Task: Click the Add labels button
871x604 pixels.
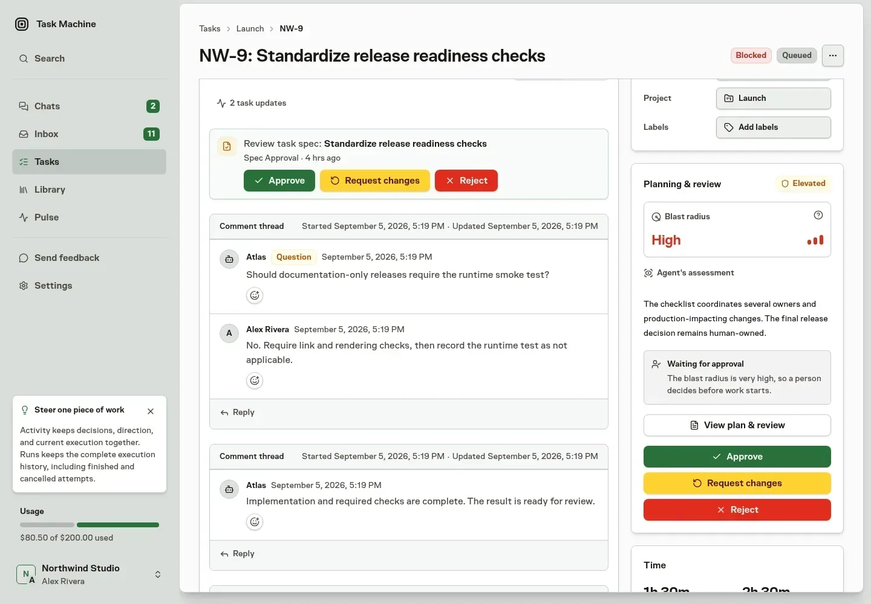Action: [x=774, y=127]
